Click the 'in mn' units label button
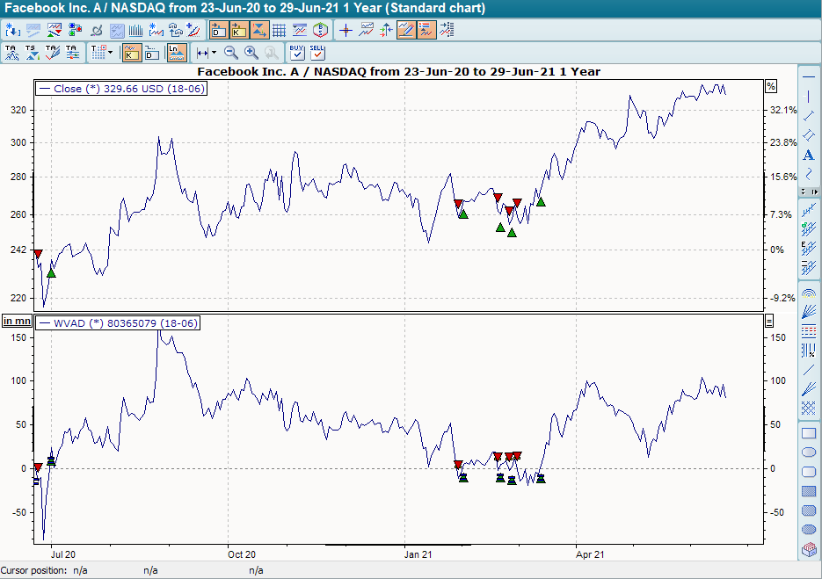822x579 pixels. coord(16,322)
